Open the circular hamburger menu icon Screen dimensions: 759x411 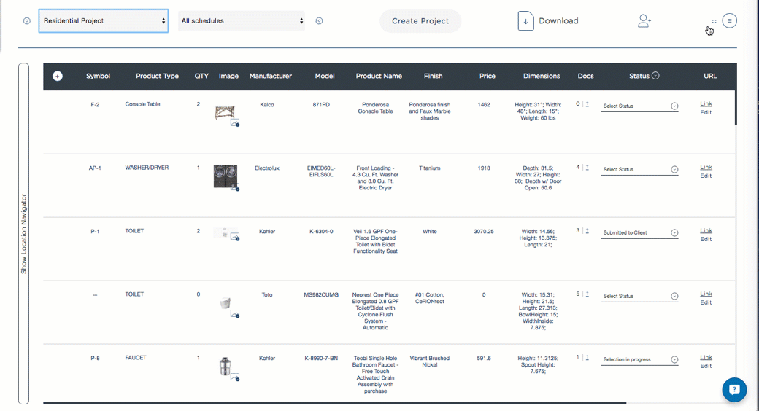pyautogui.click(x=729, y=21)
